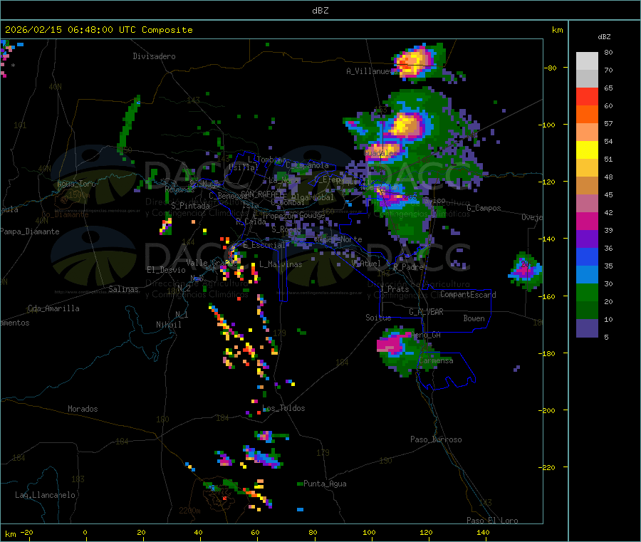Click the J_Prats map label
641x542 pixels.
394,289
